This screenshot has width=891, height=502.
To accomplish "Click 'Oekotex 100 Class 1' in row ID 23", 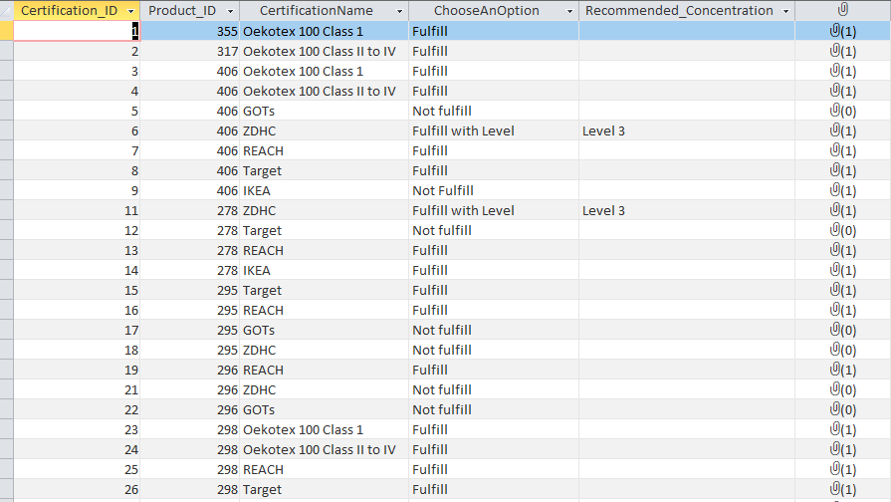I will (303, 430).
